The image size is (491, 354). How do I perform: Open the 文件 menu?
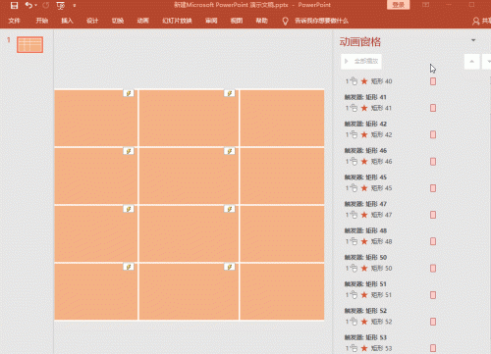pyautogui.click(x=14, y=21)
